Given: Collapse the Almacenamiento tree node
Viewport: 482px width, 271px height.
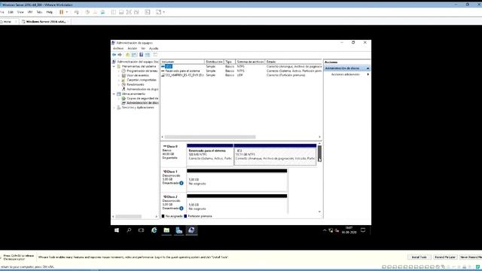Looking at the screenshot, I should pos(114,93).
